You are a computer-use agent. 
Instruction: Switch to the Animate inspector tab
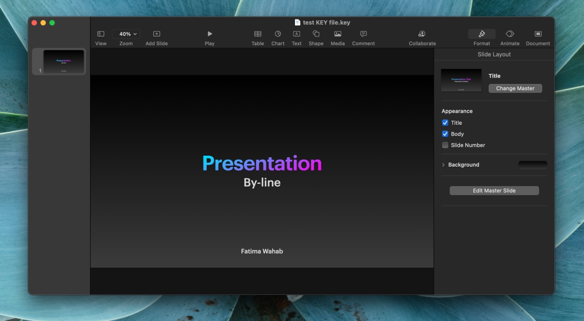click(510, 34)
